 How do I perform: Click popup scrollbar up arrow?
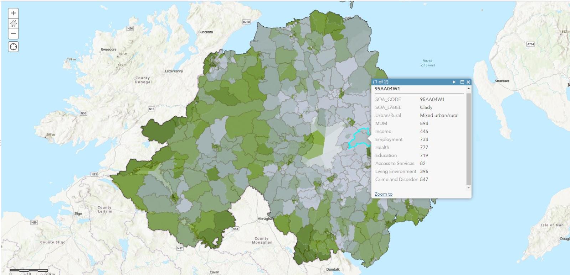click(x=468, y=89)
